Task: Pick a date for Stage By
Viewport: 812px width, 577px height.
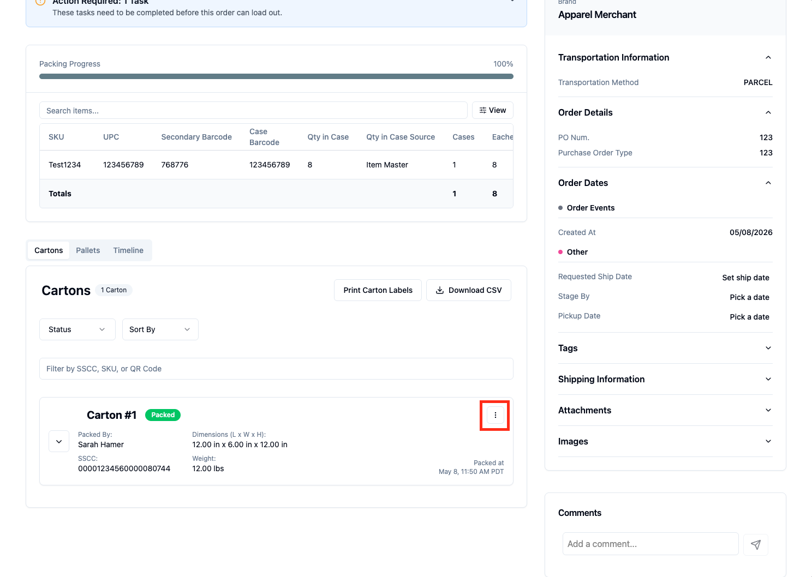Action: point(749,297)
